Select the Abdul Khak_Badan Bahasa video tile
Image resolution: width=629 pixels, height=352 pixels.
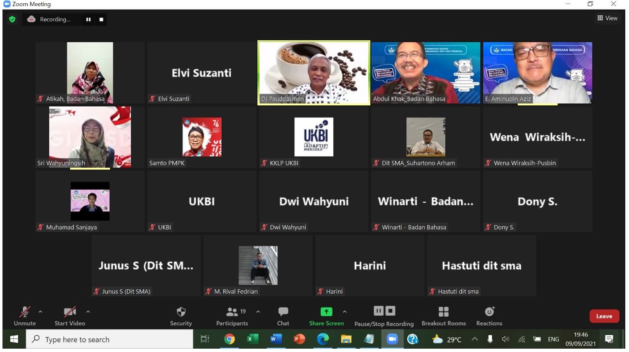coord(425,73)
